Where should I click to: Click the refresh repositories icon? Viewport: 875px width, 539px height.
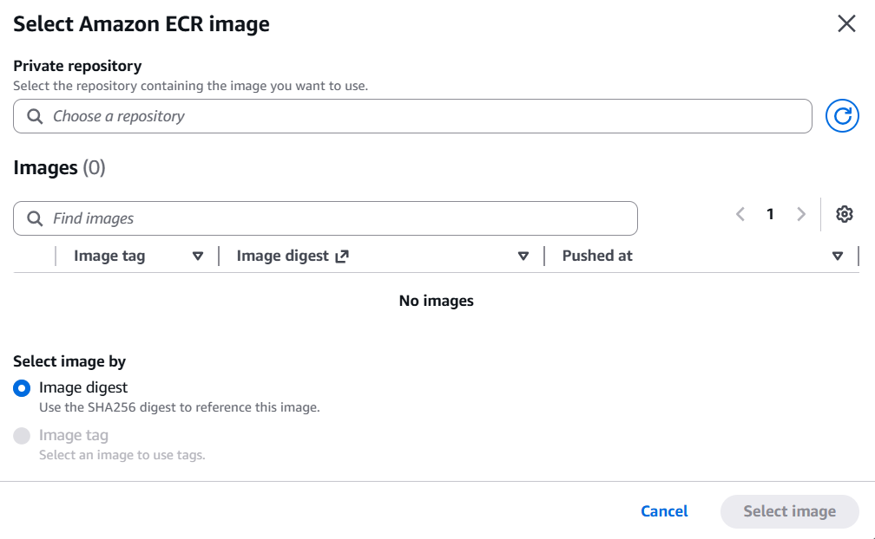842,116
